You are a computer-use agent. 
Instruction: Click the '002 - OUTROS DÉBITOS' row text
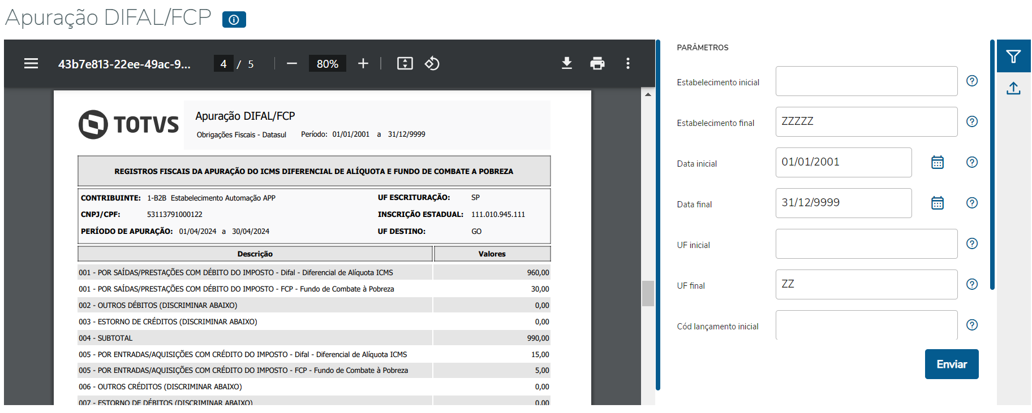click(x=158, y=305)
